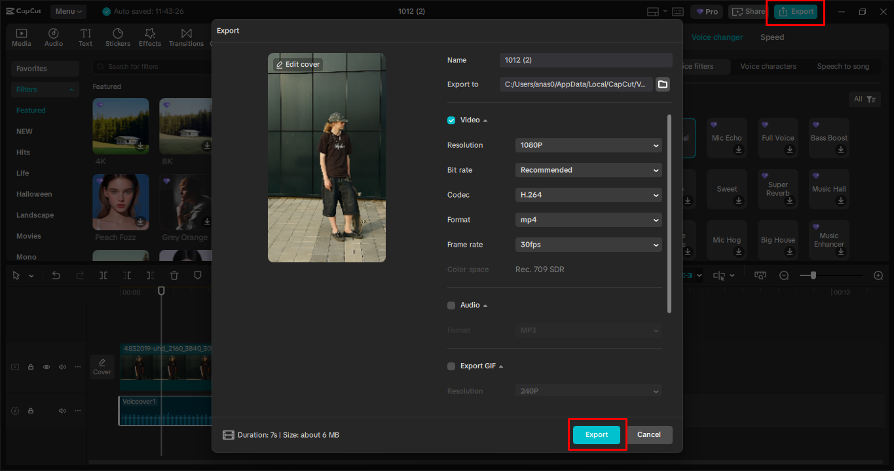Open the Frame rate dropdown
Viewport: 894px width, 471px height.
tap(587, 244)
